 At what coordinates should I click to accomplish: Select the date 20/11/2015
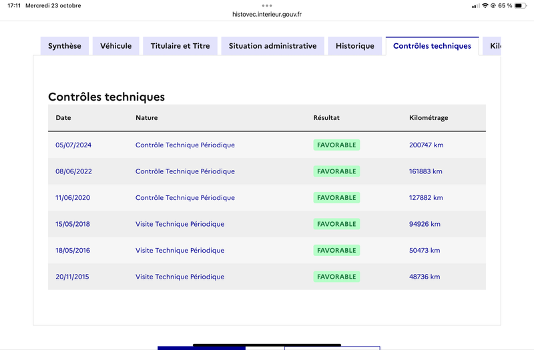point(72,277)
